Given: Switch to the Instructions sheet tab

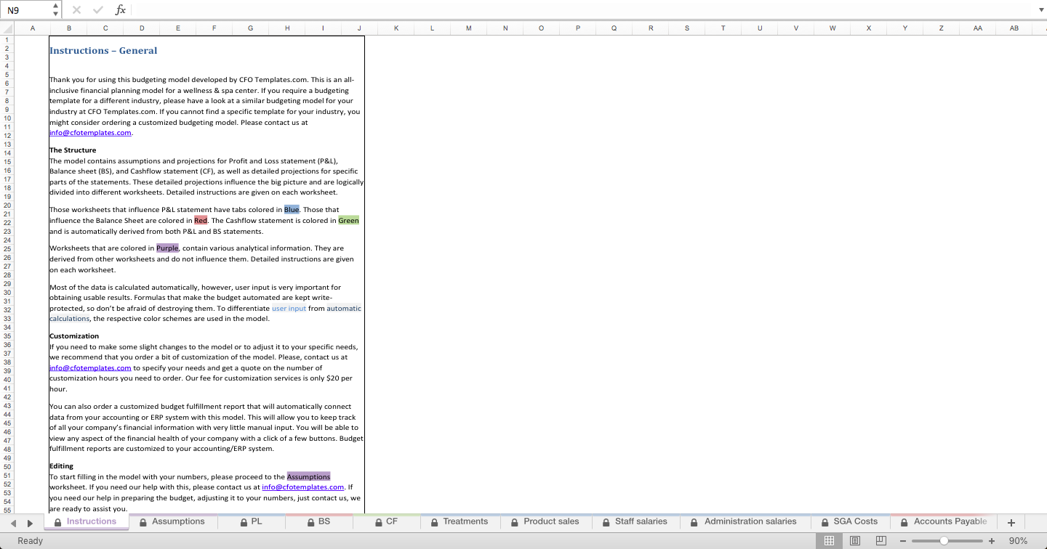Looking at the screenshot, I should click(x=86, y=521).
